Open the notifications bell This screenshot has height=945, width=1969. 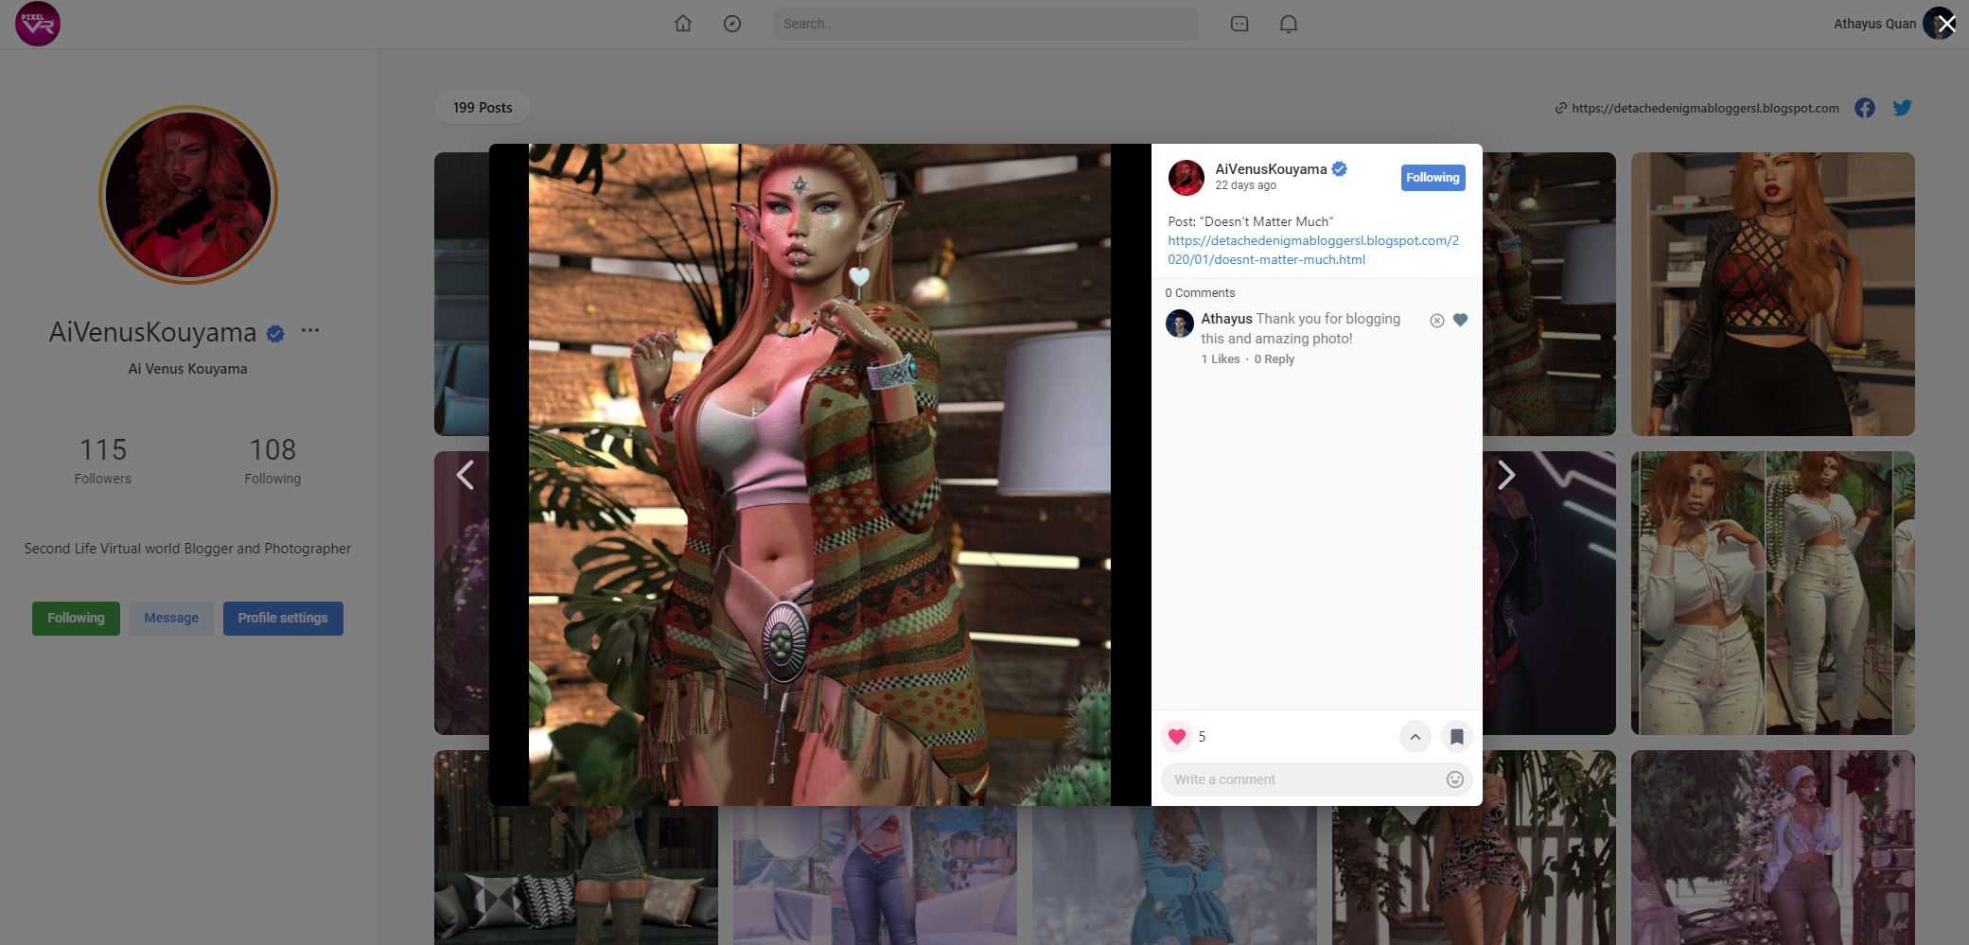pyautogui.click(x=1289, y=24)
